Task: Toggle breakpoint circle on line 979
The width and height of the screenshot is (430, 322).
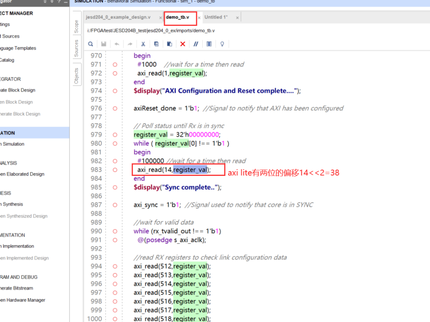Action: click(x=115, y=135)
